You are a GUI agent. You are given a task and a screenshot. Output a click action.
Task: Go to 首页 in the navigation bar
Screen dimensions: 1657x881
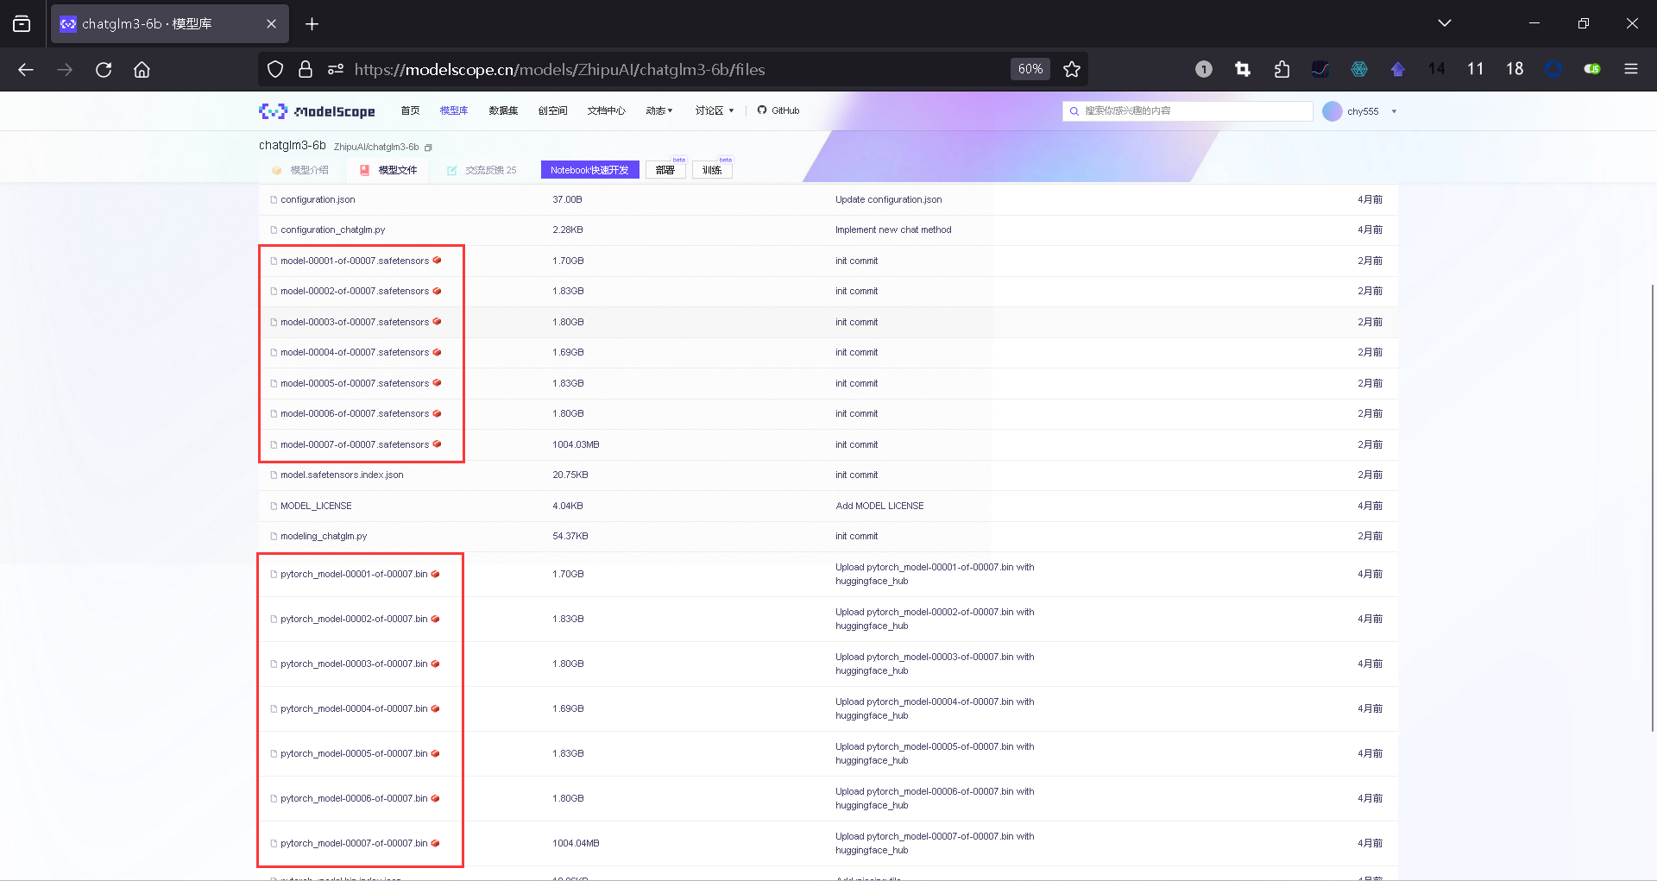(x=410, y=110)
